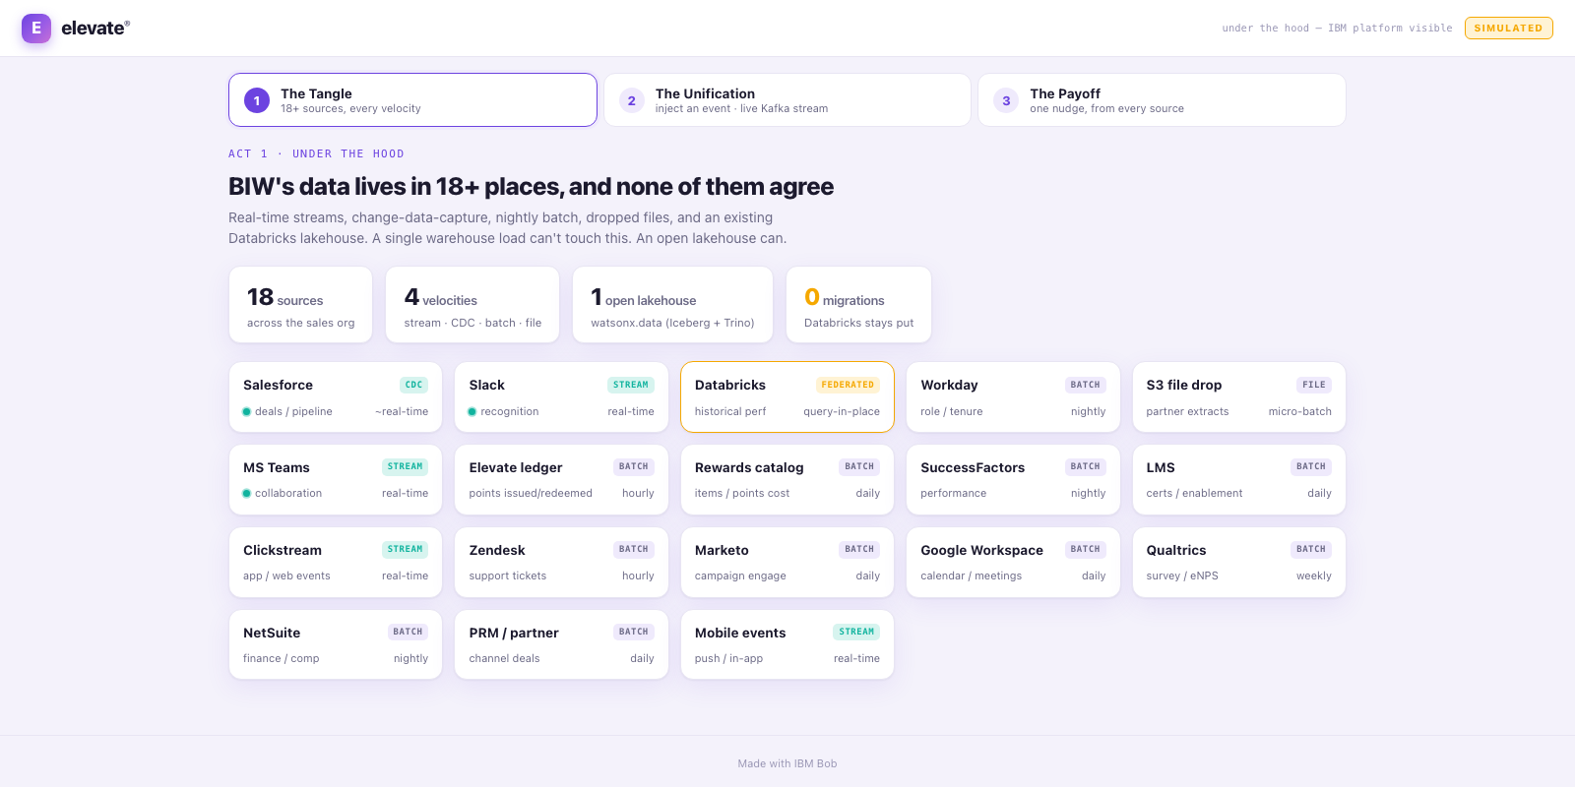Open the Marketo source card
The image size is (1575, 787).
tap(787, 562)
